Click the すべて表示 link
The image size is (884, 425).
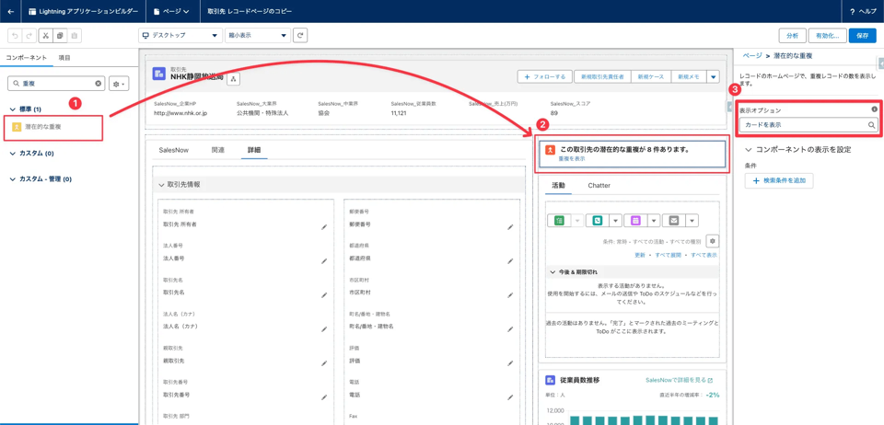tap(704, 255)
